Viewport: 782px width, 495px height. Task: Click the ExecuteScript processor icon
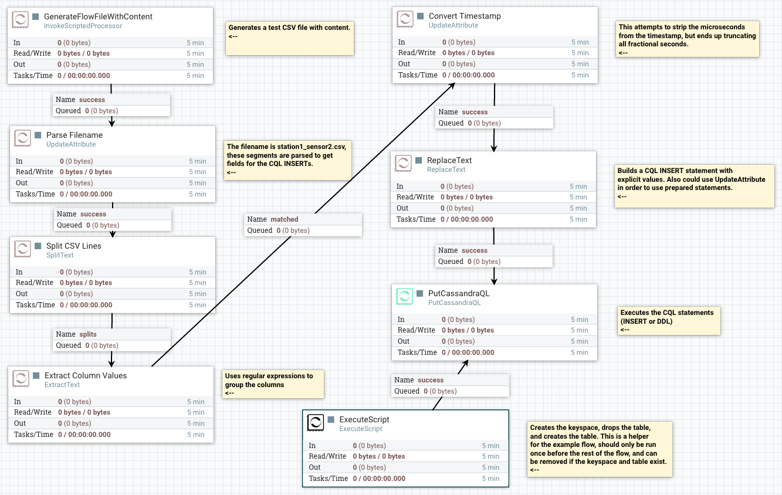click(x=316, y=423)
